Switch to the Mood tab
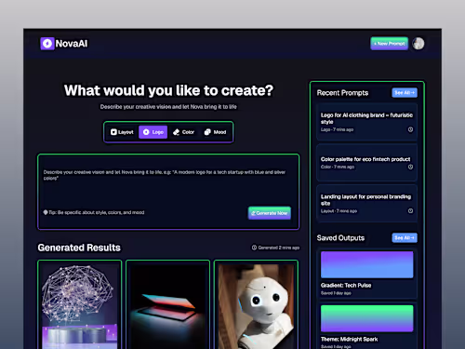The height and width of the screenshot is (349, 465). 215,132
